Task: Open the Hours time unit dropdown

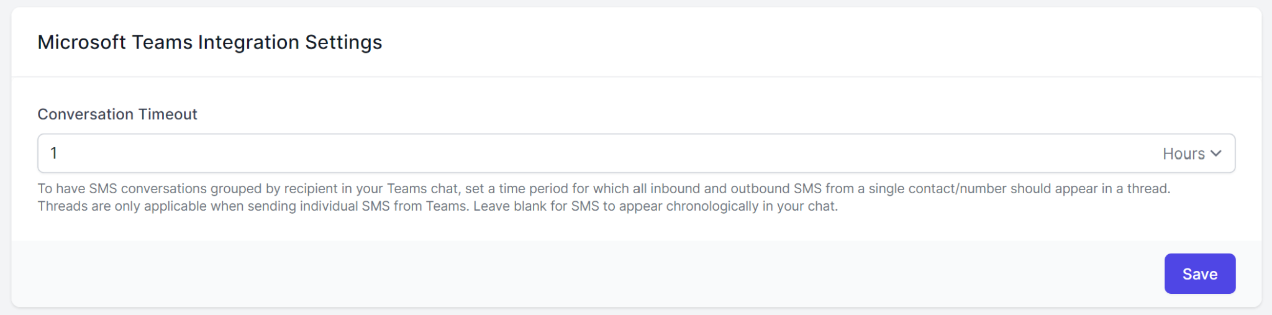Action: pyautogui.click(x=1191, y=153)
